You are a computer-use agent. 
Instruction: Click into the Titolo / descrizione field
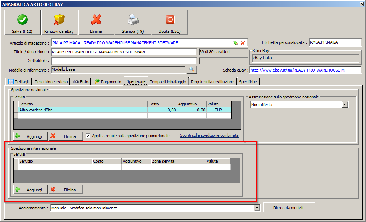124,52
